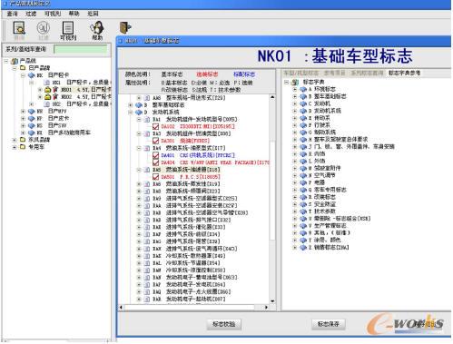Expand the DAK 冷却系统-散热器罩 row
Image resolution: width=453 pixels, height=344 pixels.
tap(139, 256)
